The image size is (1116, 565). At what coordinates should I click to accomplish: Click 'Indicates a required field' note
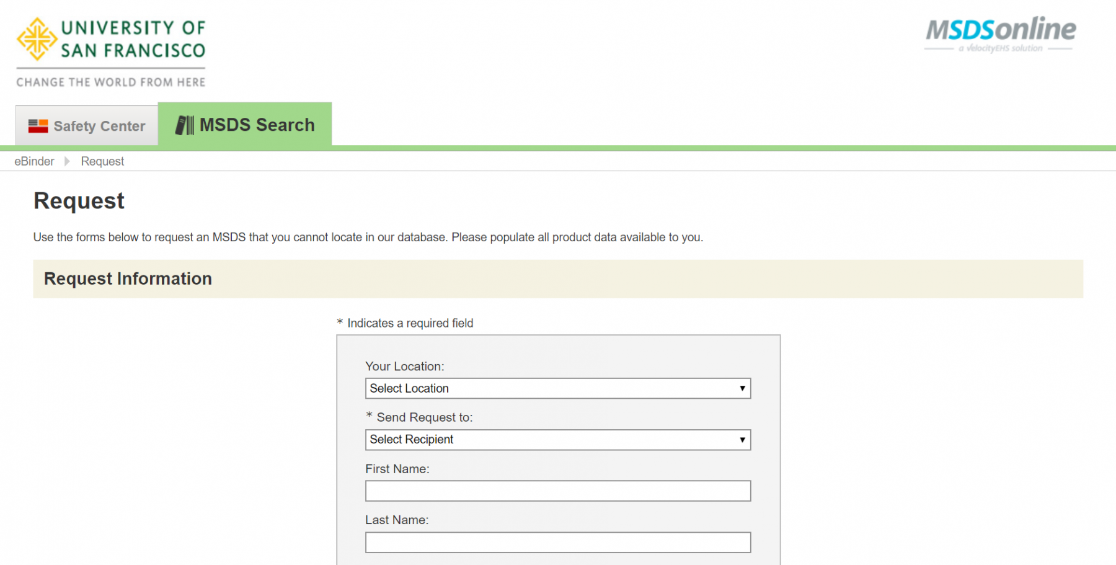pyautogui.click(x=405, y=323)
